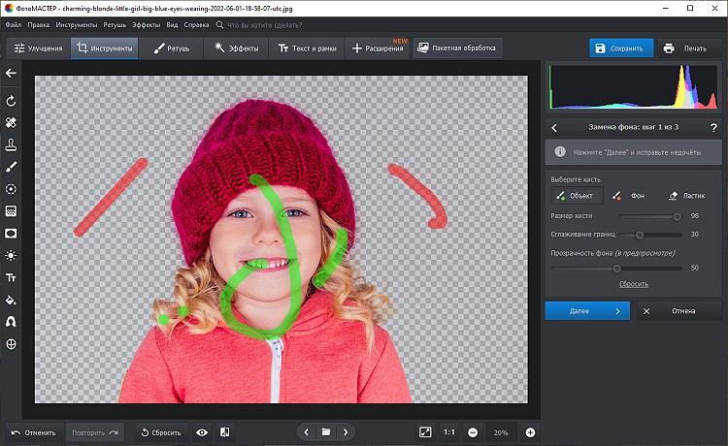
Task: Toggle the eye preview icon
Action: (x=202, y=431)
